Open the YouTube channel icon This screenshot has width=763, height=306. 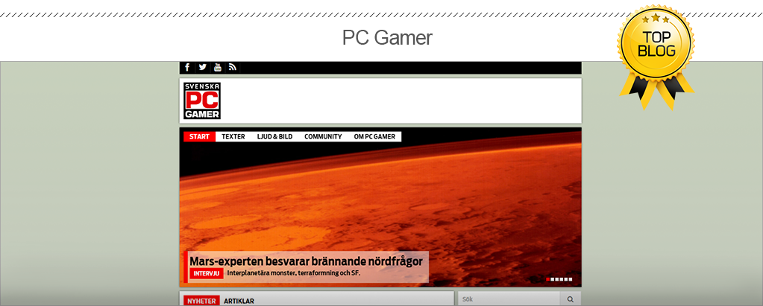[218, 68]
